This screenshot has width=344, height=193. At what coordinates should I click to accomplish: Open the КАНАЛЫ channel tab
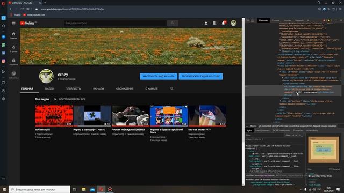pos(98,88)
